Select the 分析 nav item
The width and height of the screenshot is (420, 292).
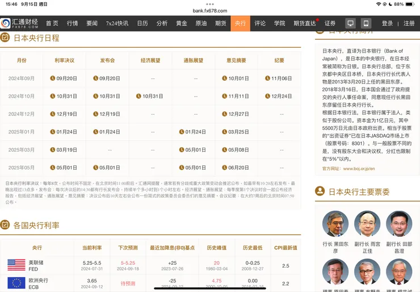pyautogui.click(x=162, y=23)
